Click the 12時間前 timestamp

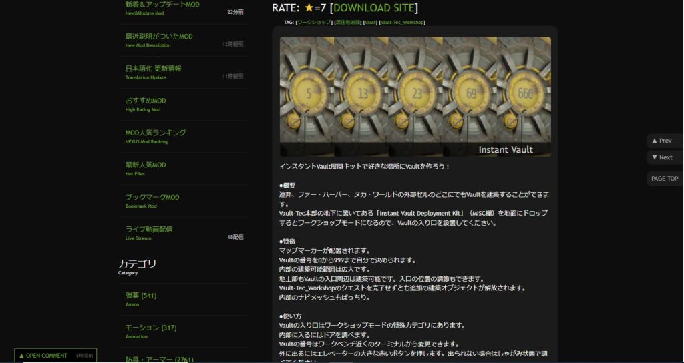click(x=233, y=44)
